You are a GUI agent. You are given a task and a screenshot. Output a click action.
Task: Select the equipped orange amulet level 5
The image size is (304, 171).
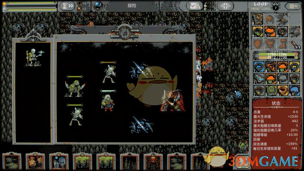click(270, 31)
